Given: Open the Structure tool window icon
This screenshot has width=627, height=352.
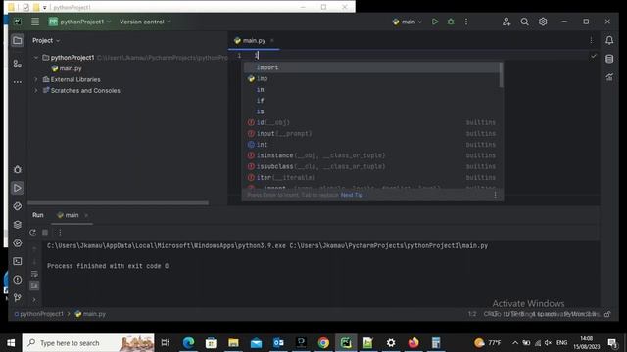Looking at the screenshot, I should [x=18, y=64].
